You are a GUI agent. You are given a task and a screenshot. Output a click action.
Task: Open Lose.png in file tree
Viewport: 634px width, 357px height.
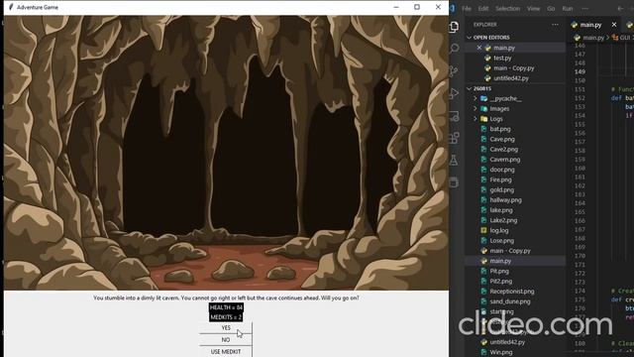(x=502, y=240)
